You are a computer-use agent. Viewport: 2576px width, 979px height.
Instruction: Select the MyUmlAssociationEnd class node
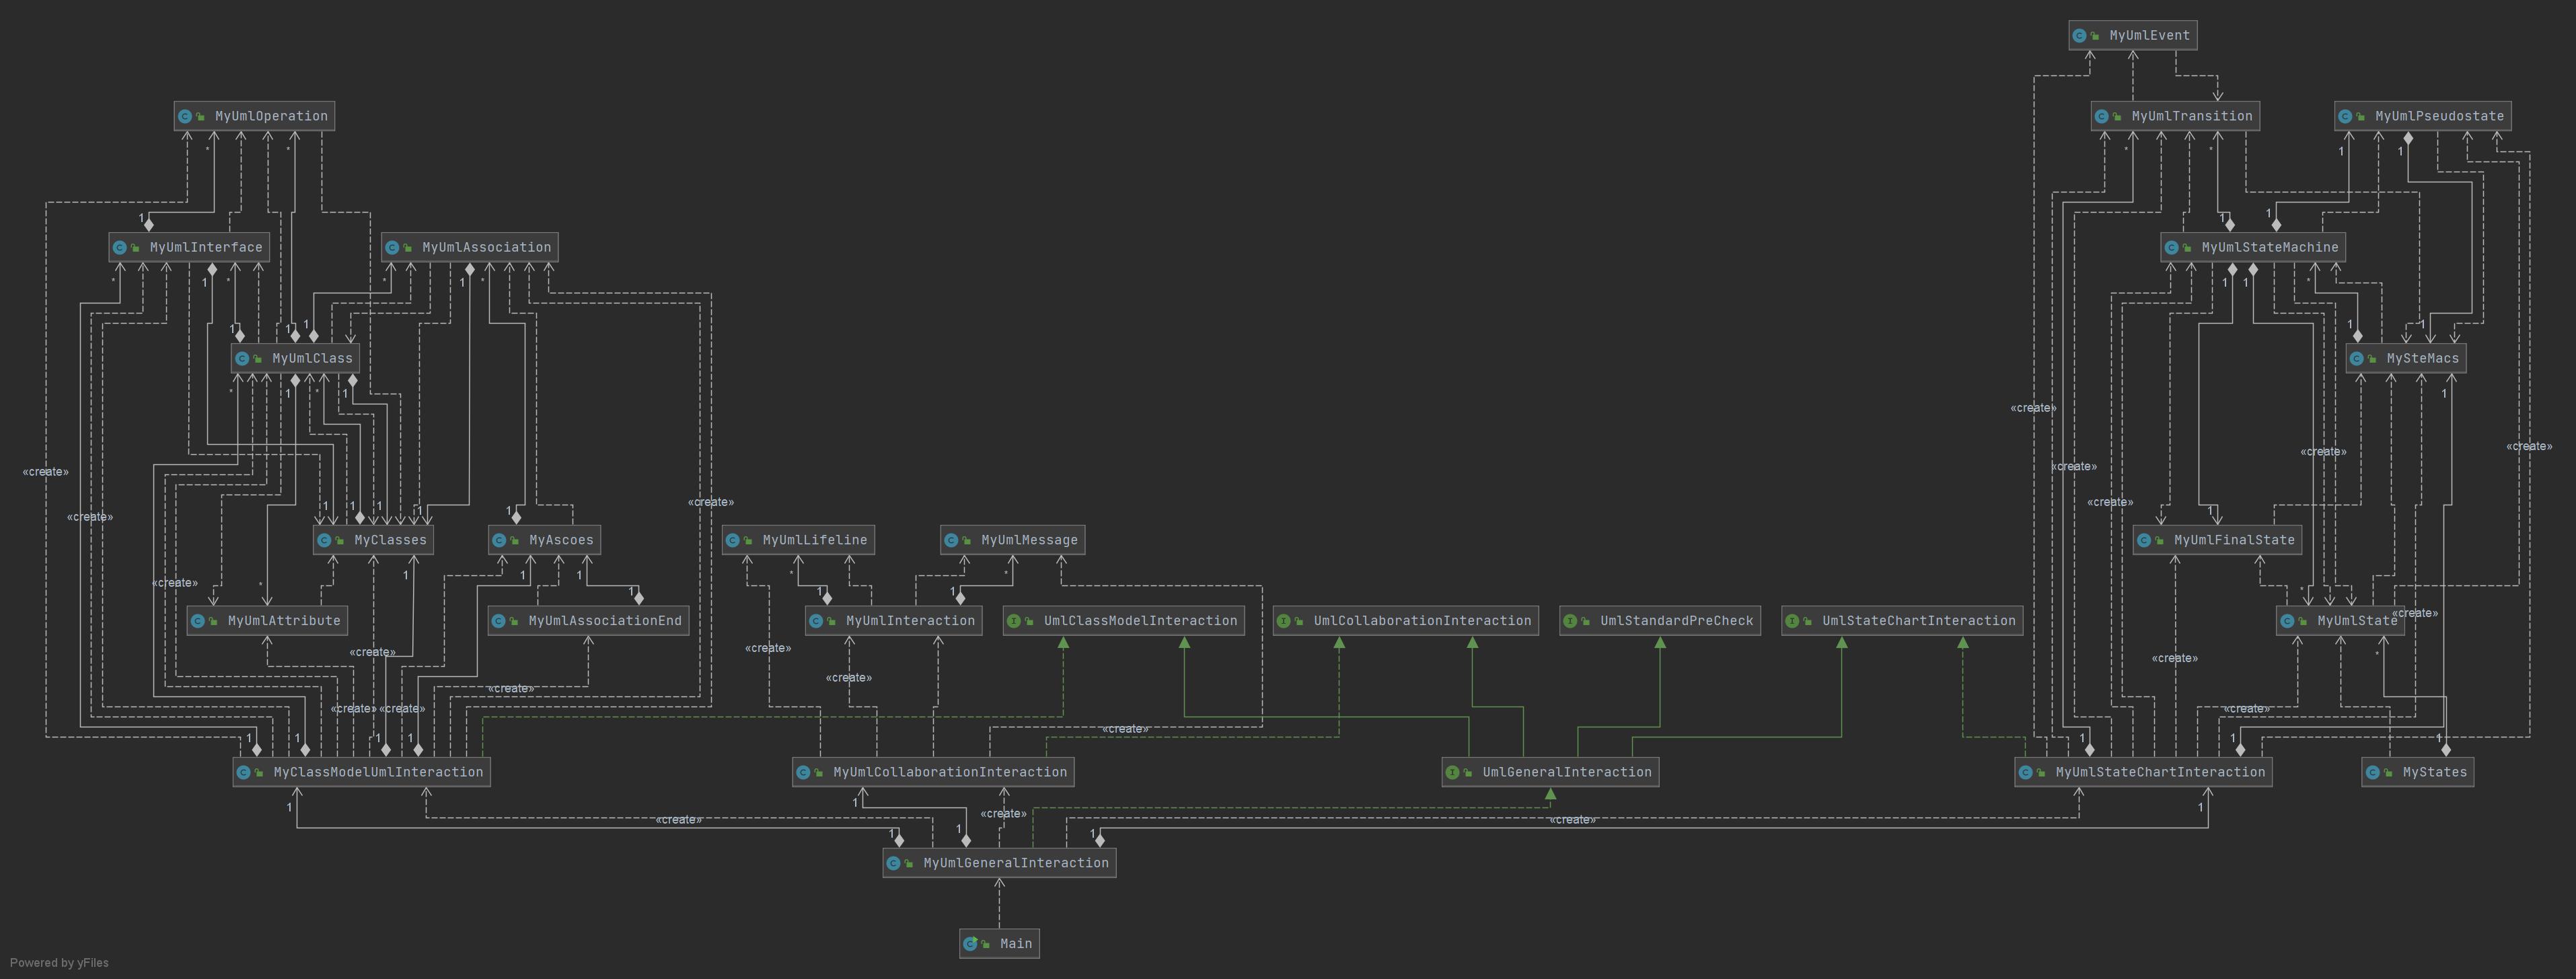[x=588, y=621]
